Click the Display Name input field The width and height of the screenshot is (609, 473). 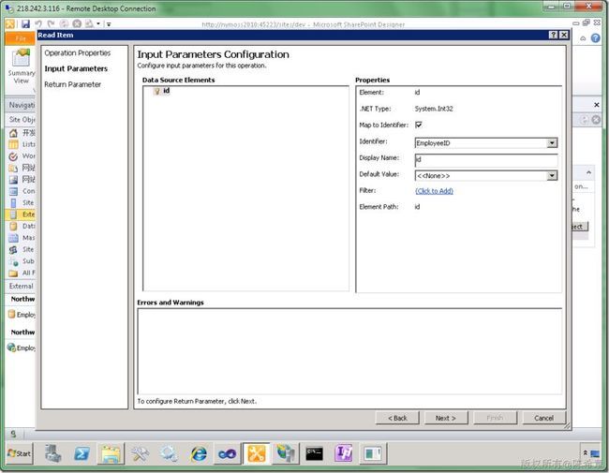pyautogui.click(x=486, y=159)
